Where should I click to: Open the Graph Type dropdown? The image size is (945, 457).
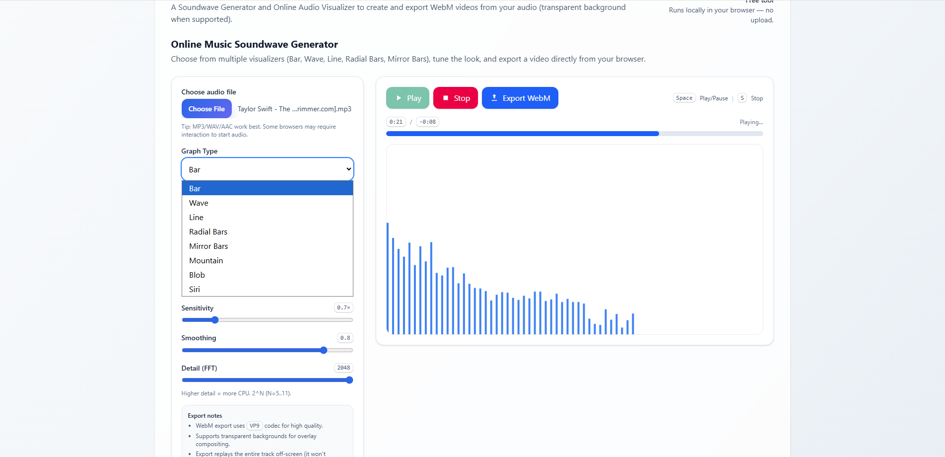268,169
